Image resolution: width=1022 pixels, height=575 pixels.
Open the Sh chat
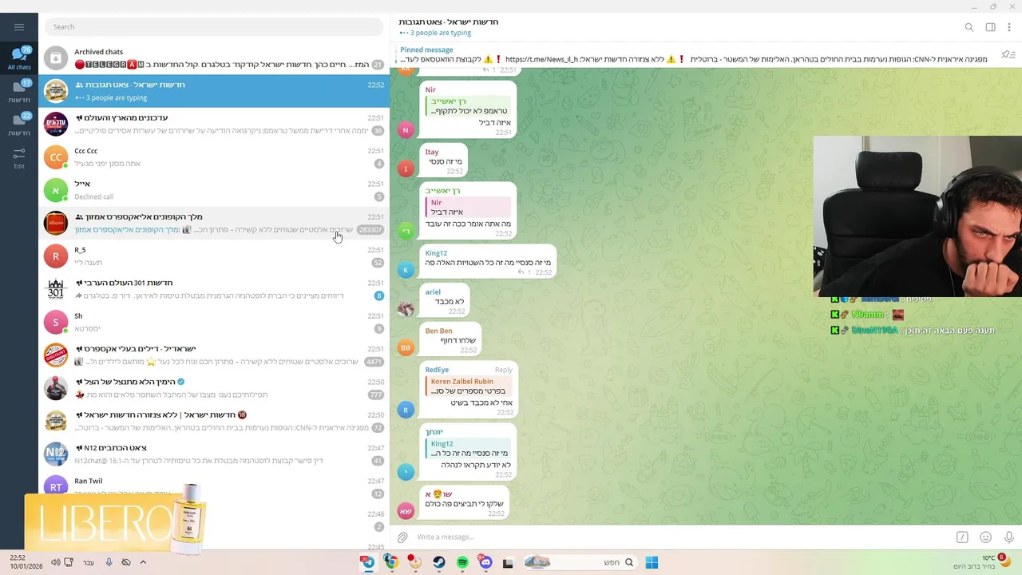coord(214,322)
